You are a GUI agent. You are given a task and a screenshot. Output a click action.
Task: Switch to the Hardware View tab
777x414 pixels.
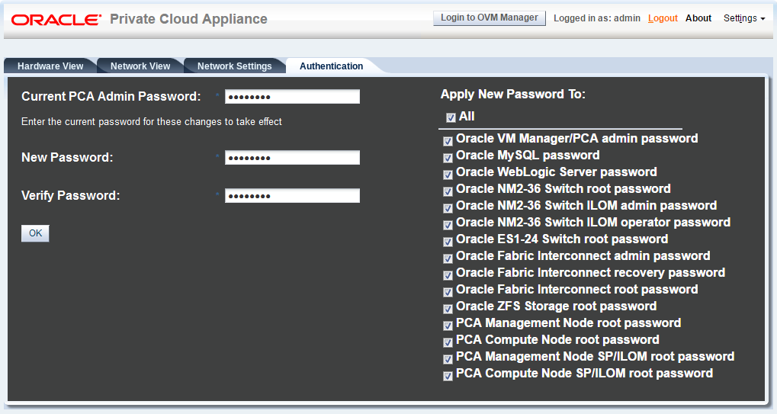coord(50,66)
